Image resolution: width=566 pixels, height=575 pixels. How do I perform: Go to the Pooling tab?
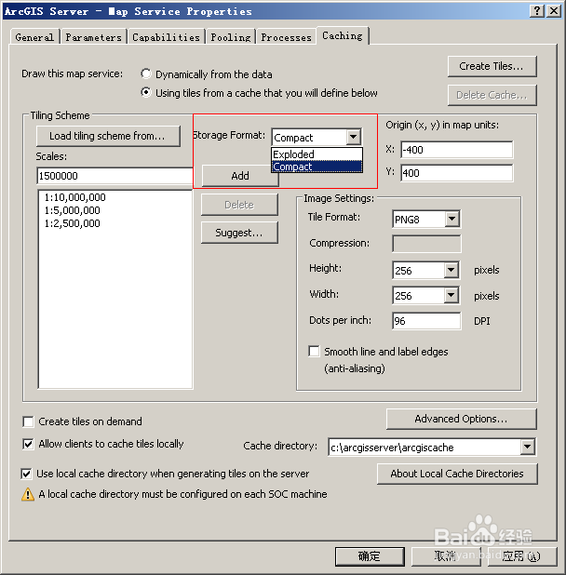(231, 37)
